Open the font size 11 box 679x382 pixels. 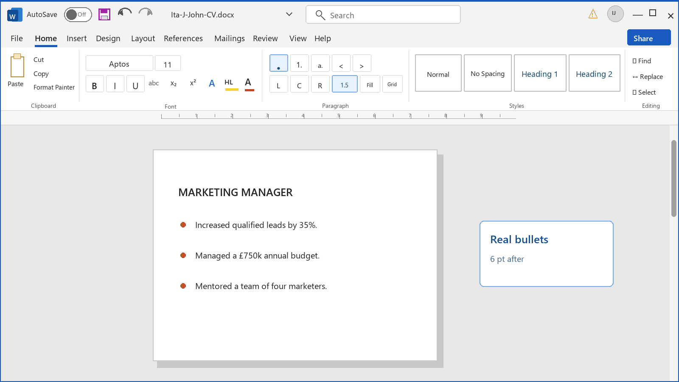(168, 63)
